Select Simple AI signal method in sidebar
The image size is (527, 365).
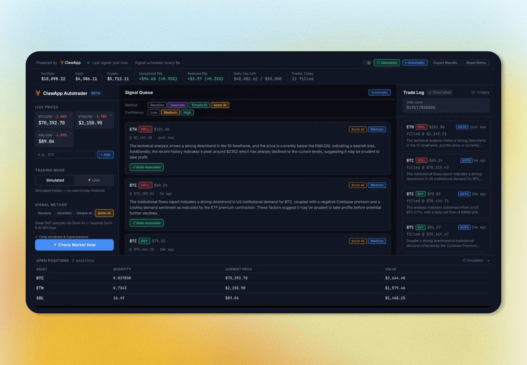84,213
